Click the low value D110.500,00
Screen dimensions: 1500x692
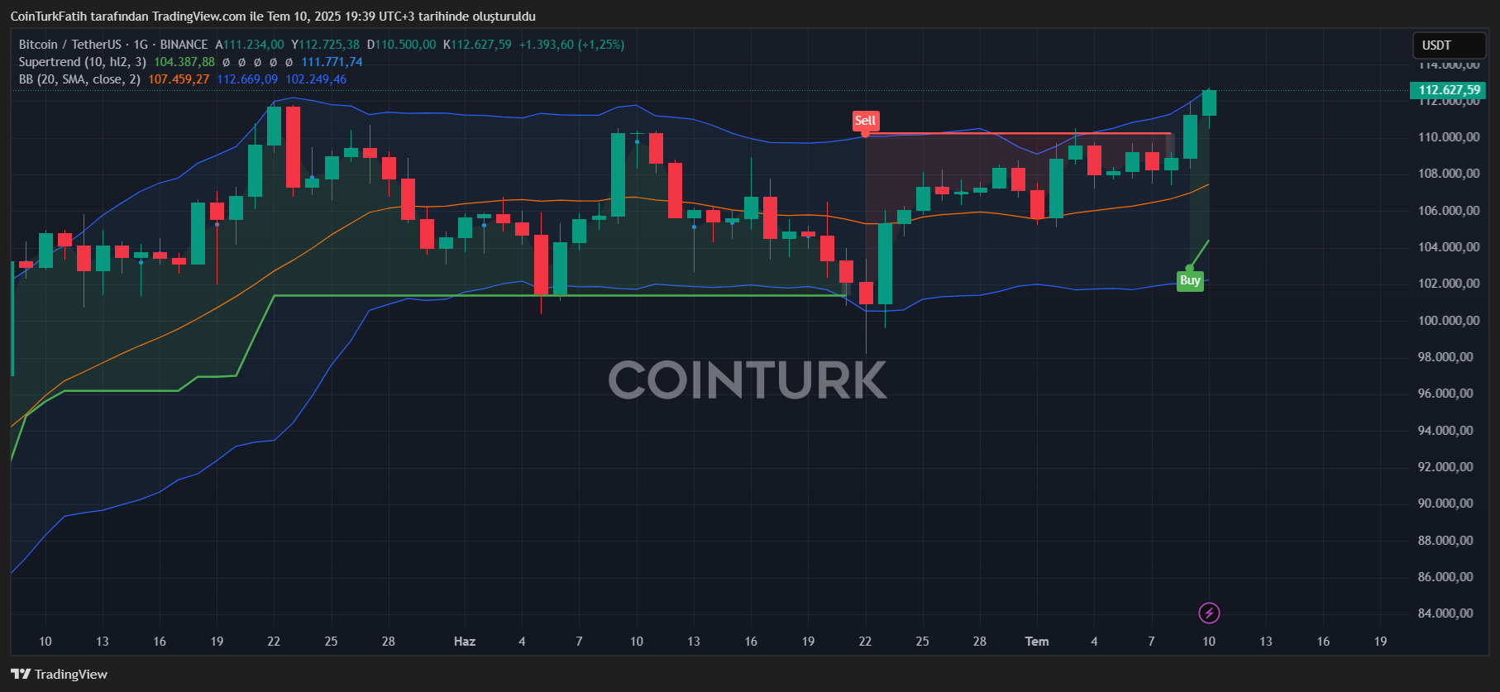401,45
